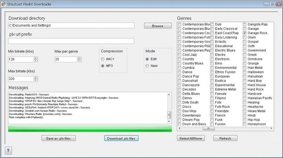Viewport: 283px width, 158px height.
Task: Check the Honeymoon genre
Action: pyautogui.click(x=244, y=124)
